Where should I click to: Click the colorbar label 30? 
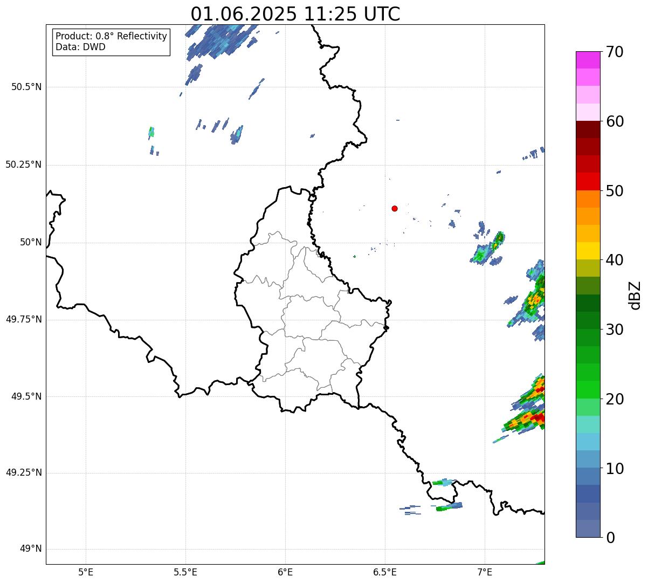coord(615,330)
